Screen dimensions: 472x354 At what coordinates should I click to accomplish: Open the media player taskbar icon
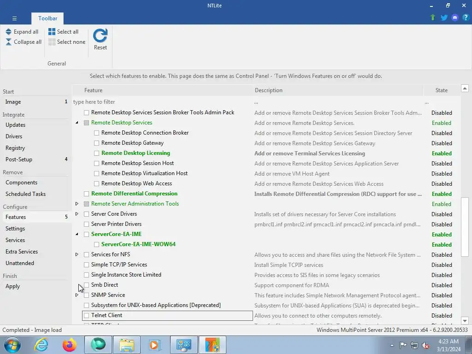coord(155,345)
